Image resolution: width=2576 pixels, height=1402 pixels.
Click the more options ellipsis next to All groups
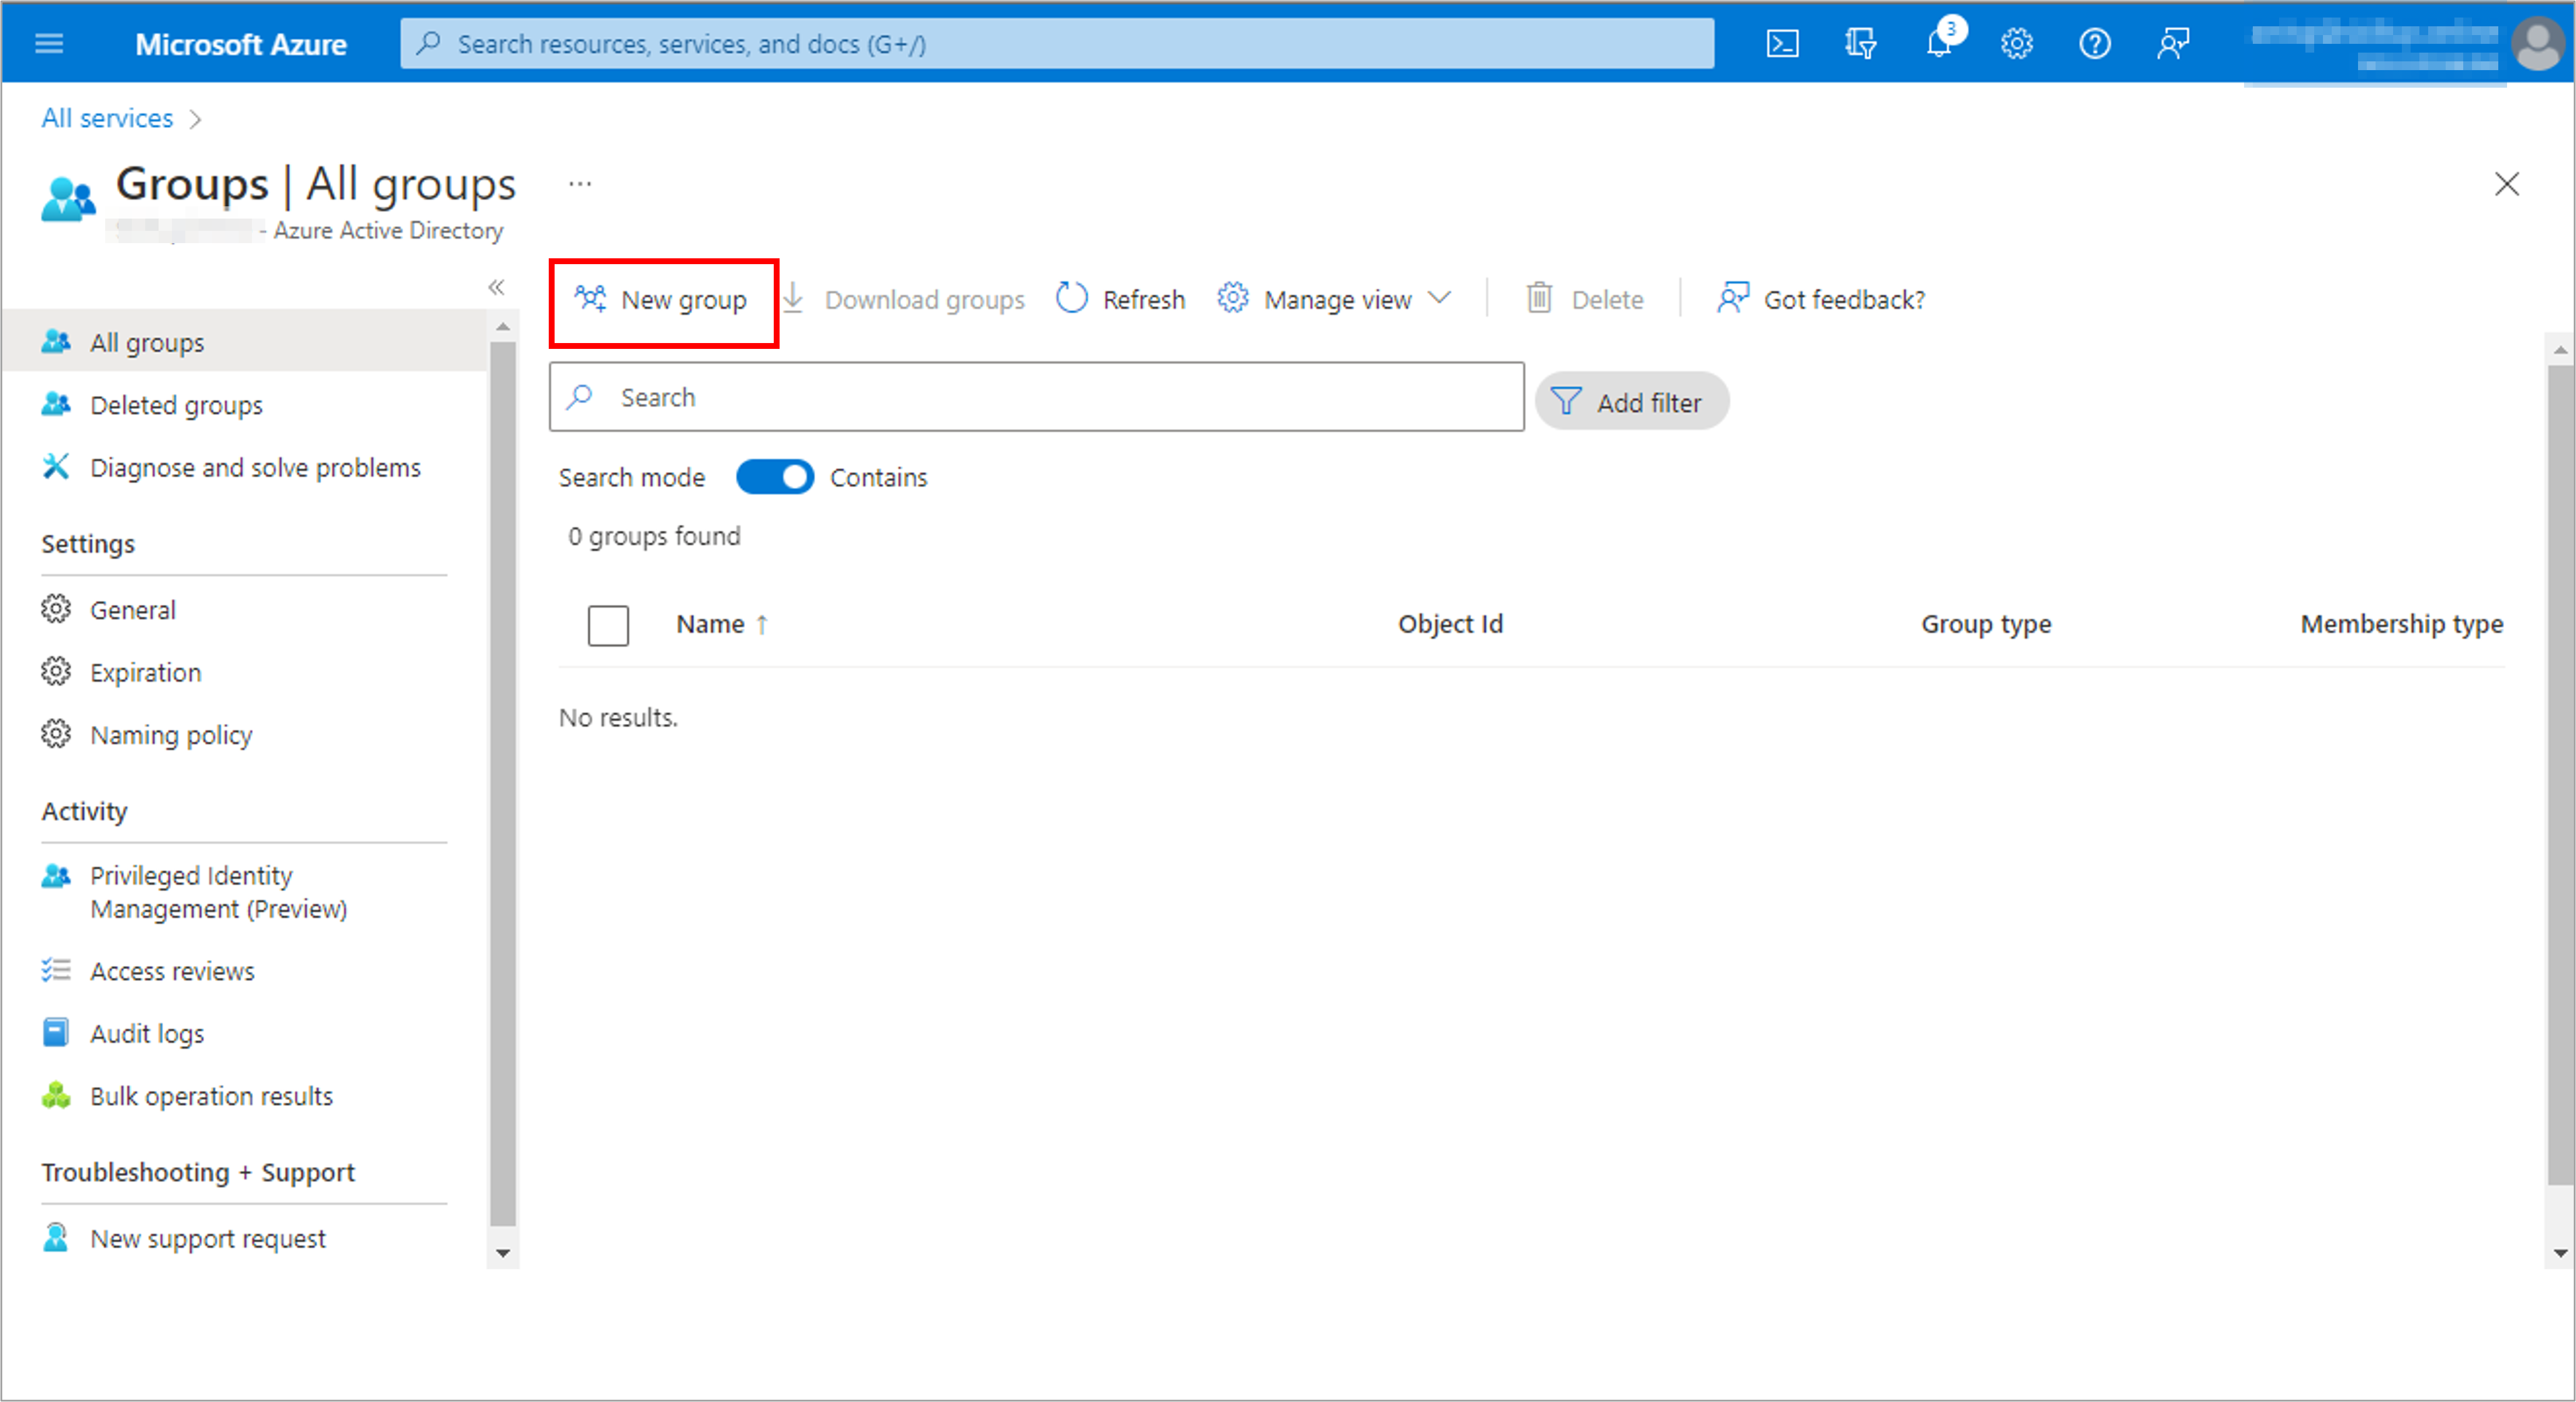click(x=580, y=184)
